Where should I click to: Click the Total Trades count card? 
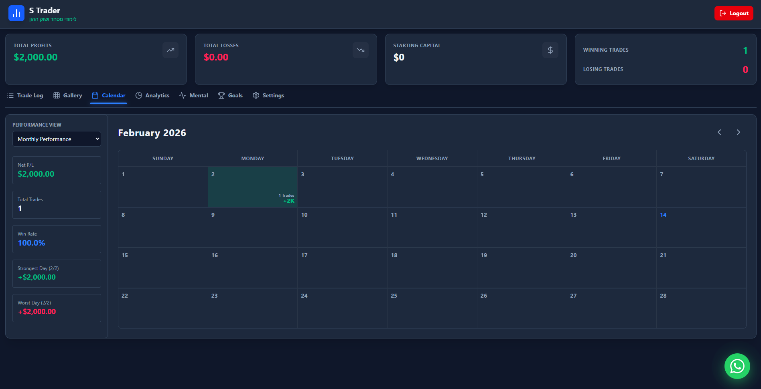(x=57, y=205)
